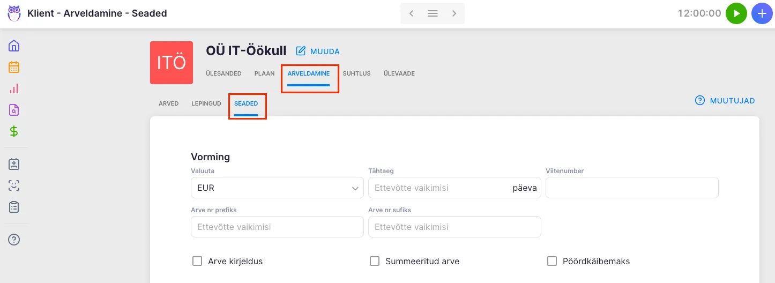Switch to the Lepingud tab
775x283 pixels.
click(206, 103)
